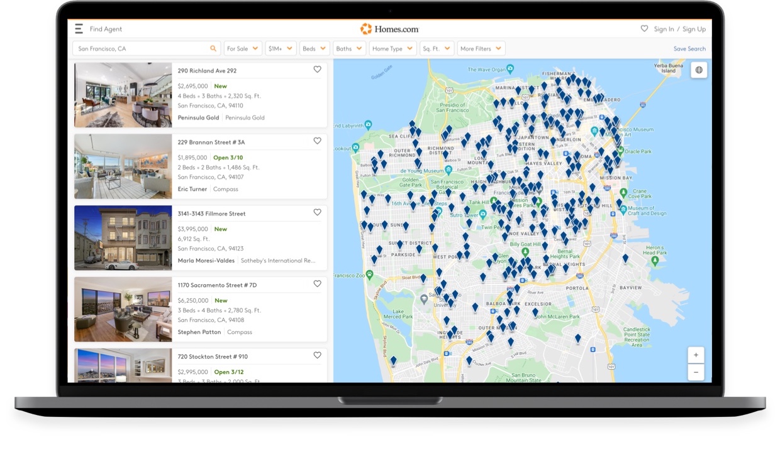
Task: Click The Wave Organ camera marker
Action: 510,69
